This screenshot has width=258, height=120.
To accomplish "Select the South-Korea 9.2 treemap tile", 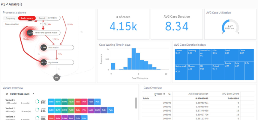I will point(206,57).
